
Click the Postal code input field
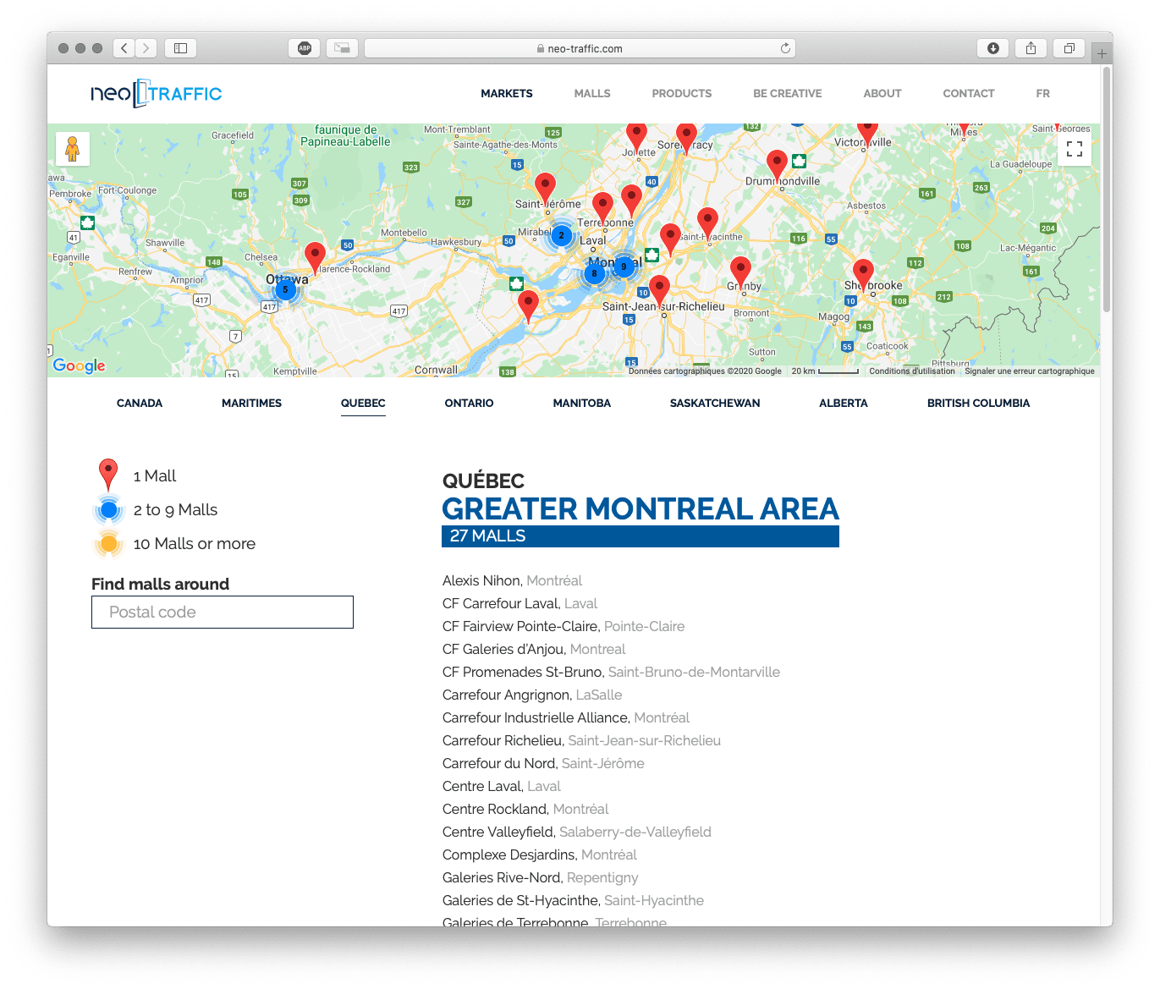pyautogui.click(x=223, y=613)
